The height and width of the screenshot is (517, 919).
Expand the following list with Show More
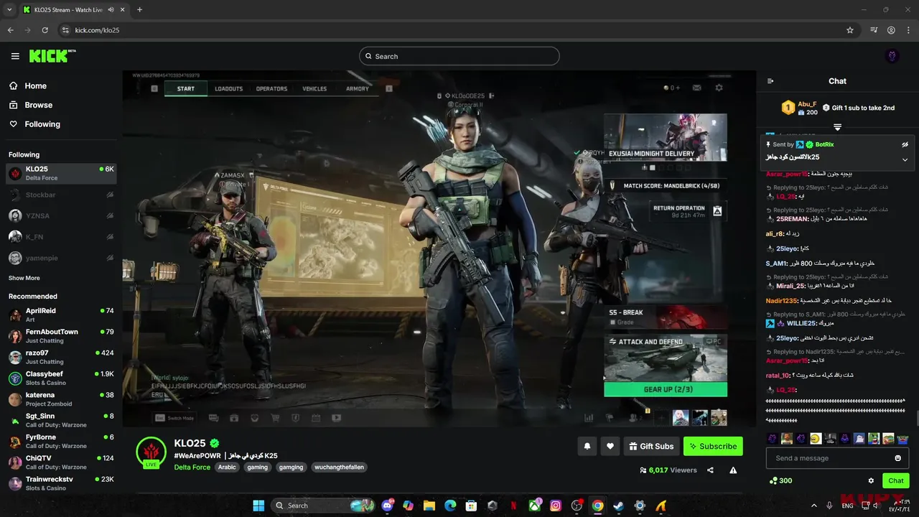click(24, 278)
